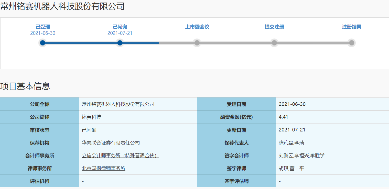This screenshot has height=189, width=389.
Task: Click the 注册结果 progress step dot
Action: (352, 43)
